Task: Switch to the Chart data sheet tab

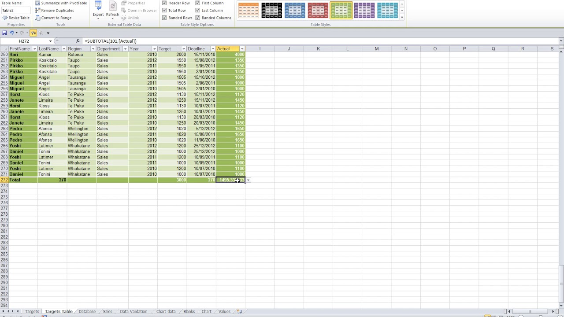Action: click(x=166, y=312)
